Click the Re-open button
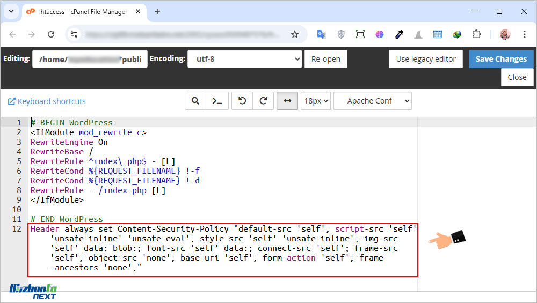Viewport: 537px width, 303px height. tap(326, 59)
